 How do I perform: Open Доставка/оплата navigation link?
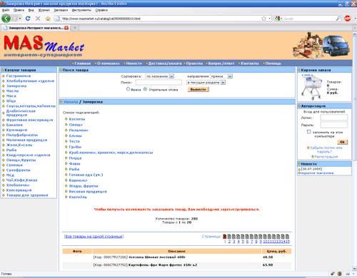pos(165,63)
